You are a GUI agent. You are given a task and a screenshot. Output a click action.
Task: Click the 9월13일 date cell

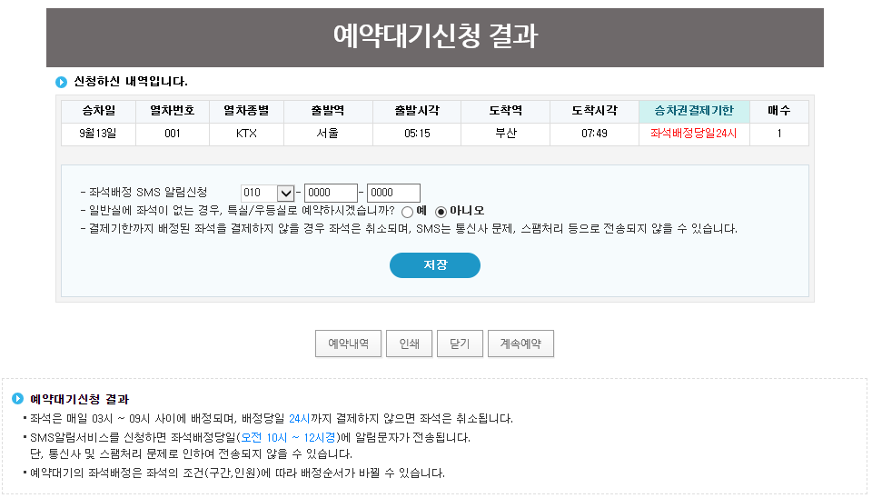98,134
